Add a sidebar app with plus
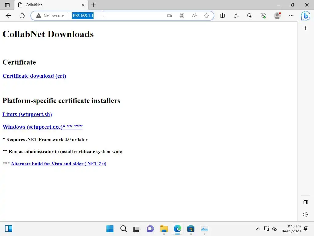 [305, 28]
